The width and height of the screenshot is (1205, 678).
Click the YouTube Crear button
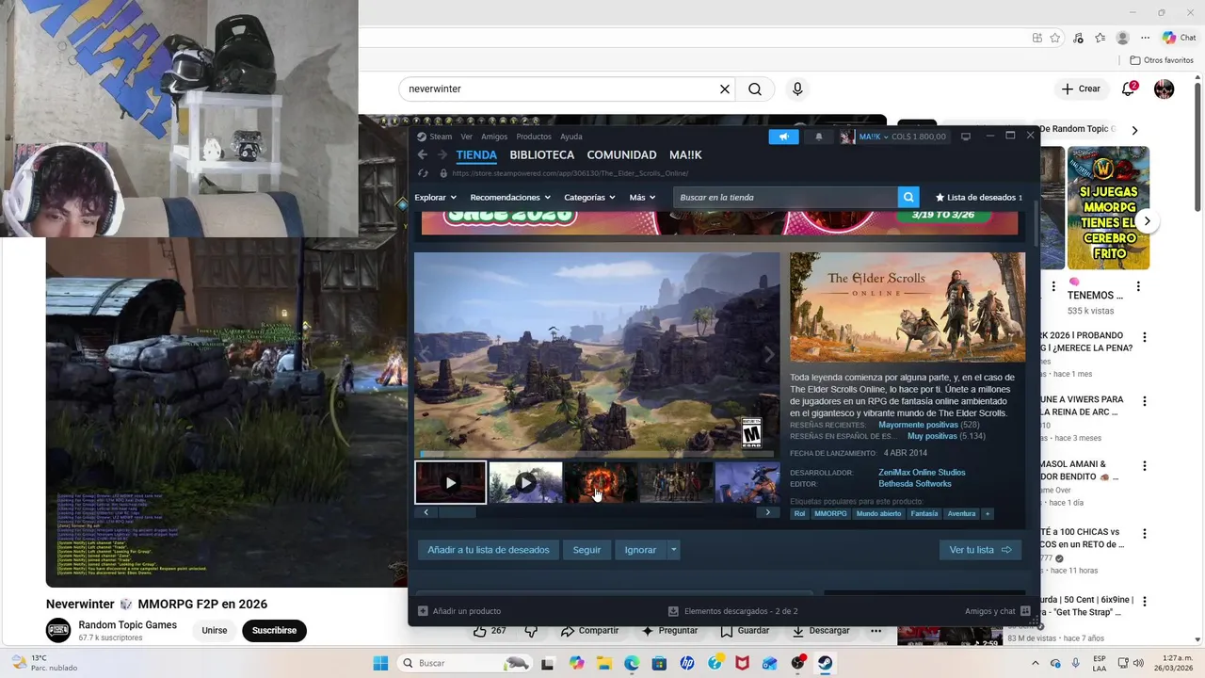click(1080, 89)
